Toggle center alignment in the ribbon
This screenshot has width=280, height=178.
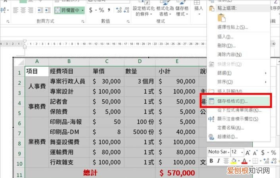point(23,10)
